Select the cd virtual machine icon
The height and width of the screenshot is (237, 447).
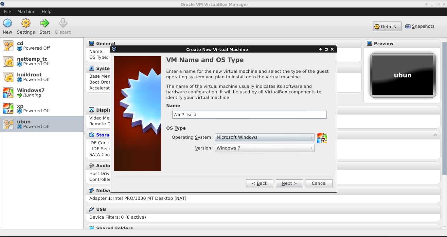coord(8,46)
